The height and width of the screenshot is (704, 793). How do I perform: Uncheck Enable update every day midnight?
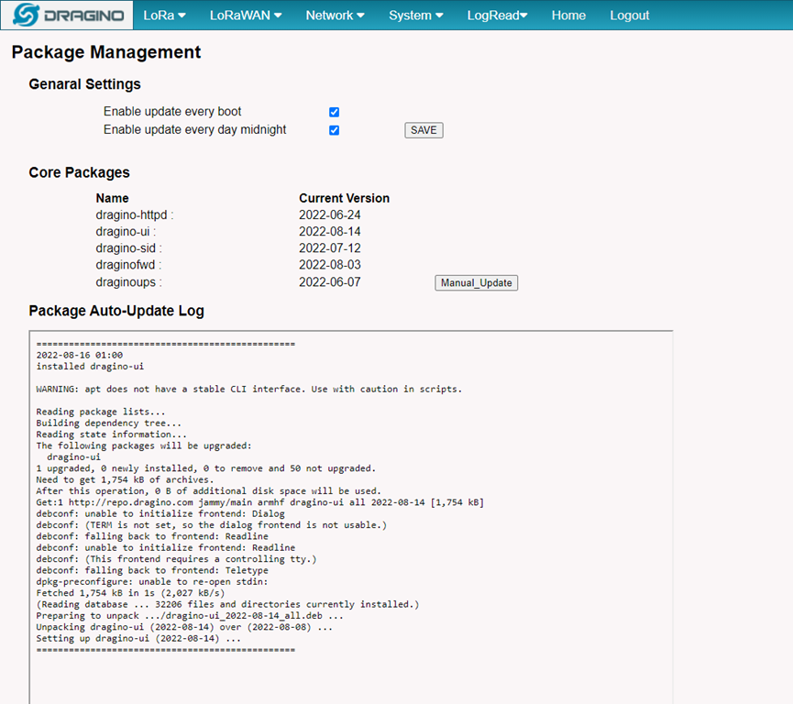click(335, 130)
